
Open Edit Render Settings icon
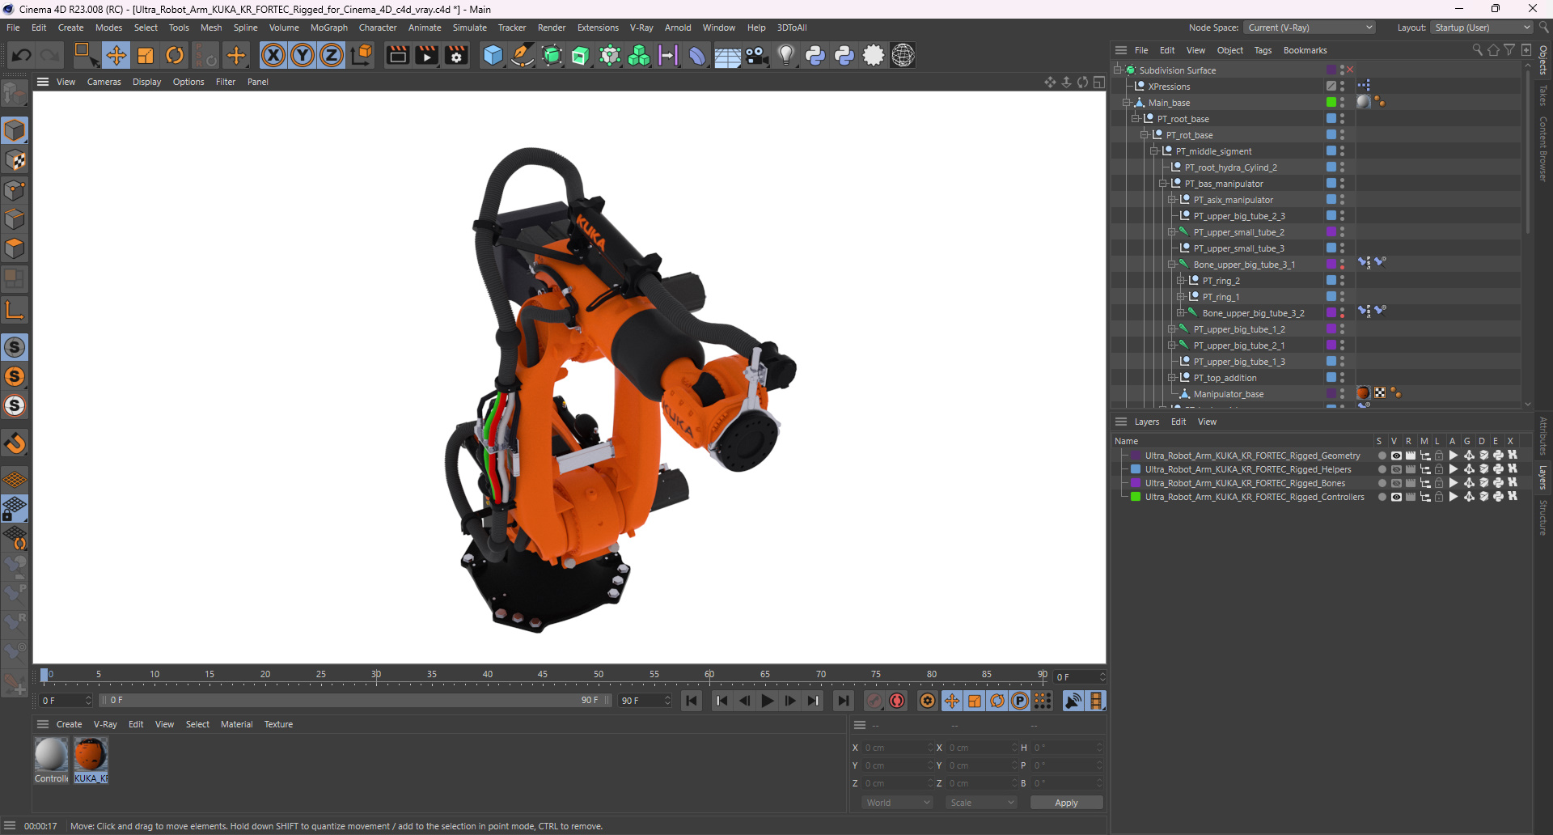click(456, 55)
